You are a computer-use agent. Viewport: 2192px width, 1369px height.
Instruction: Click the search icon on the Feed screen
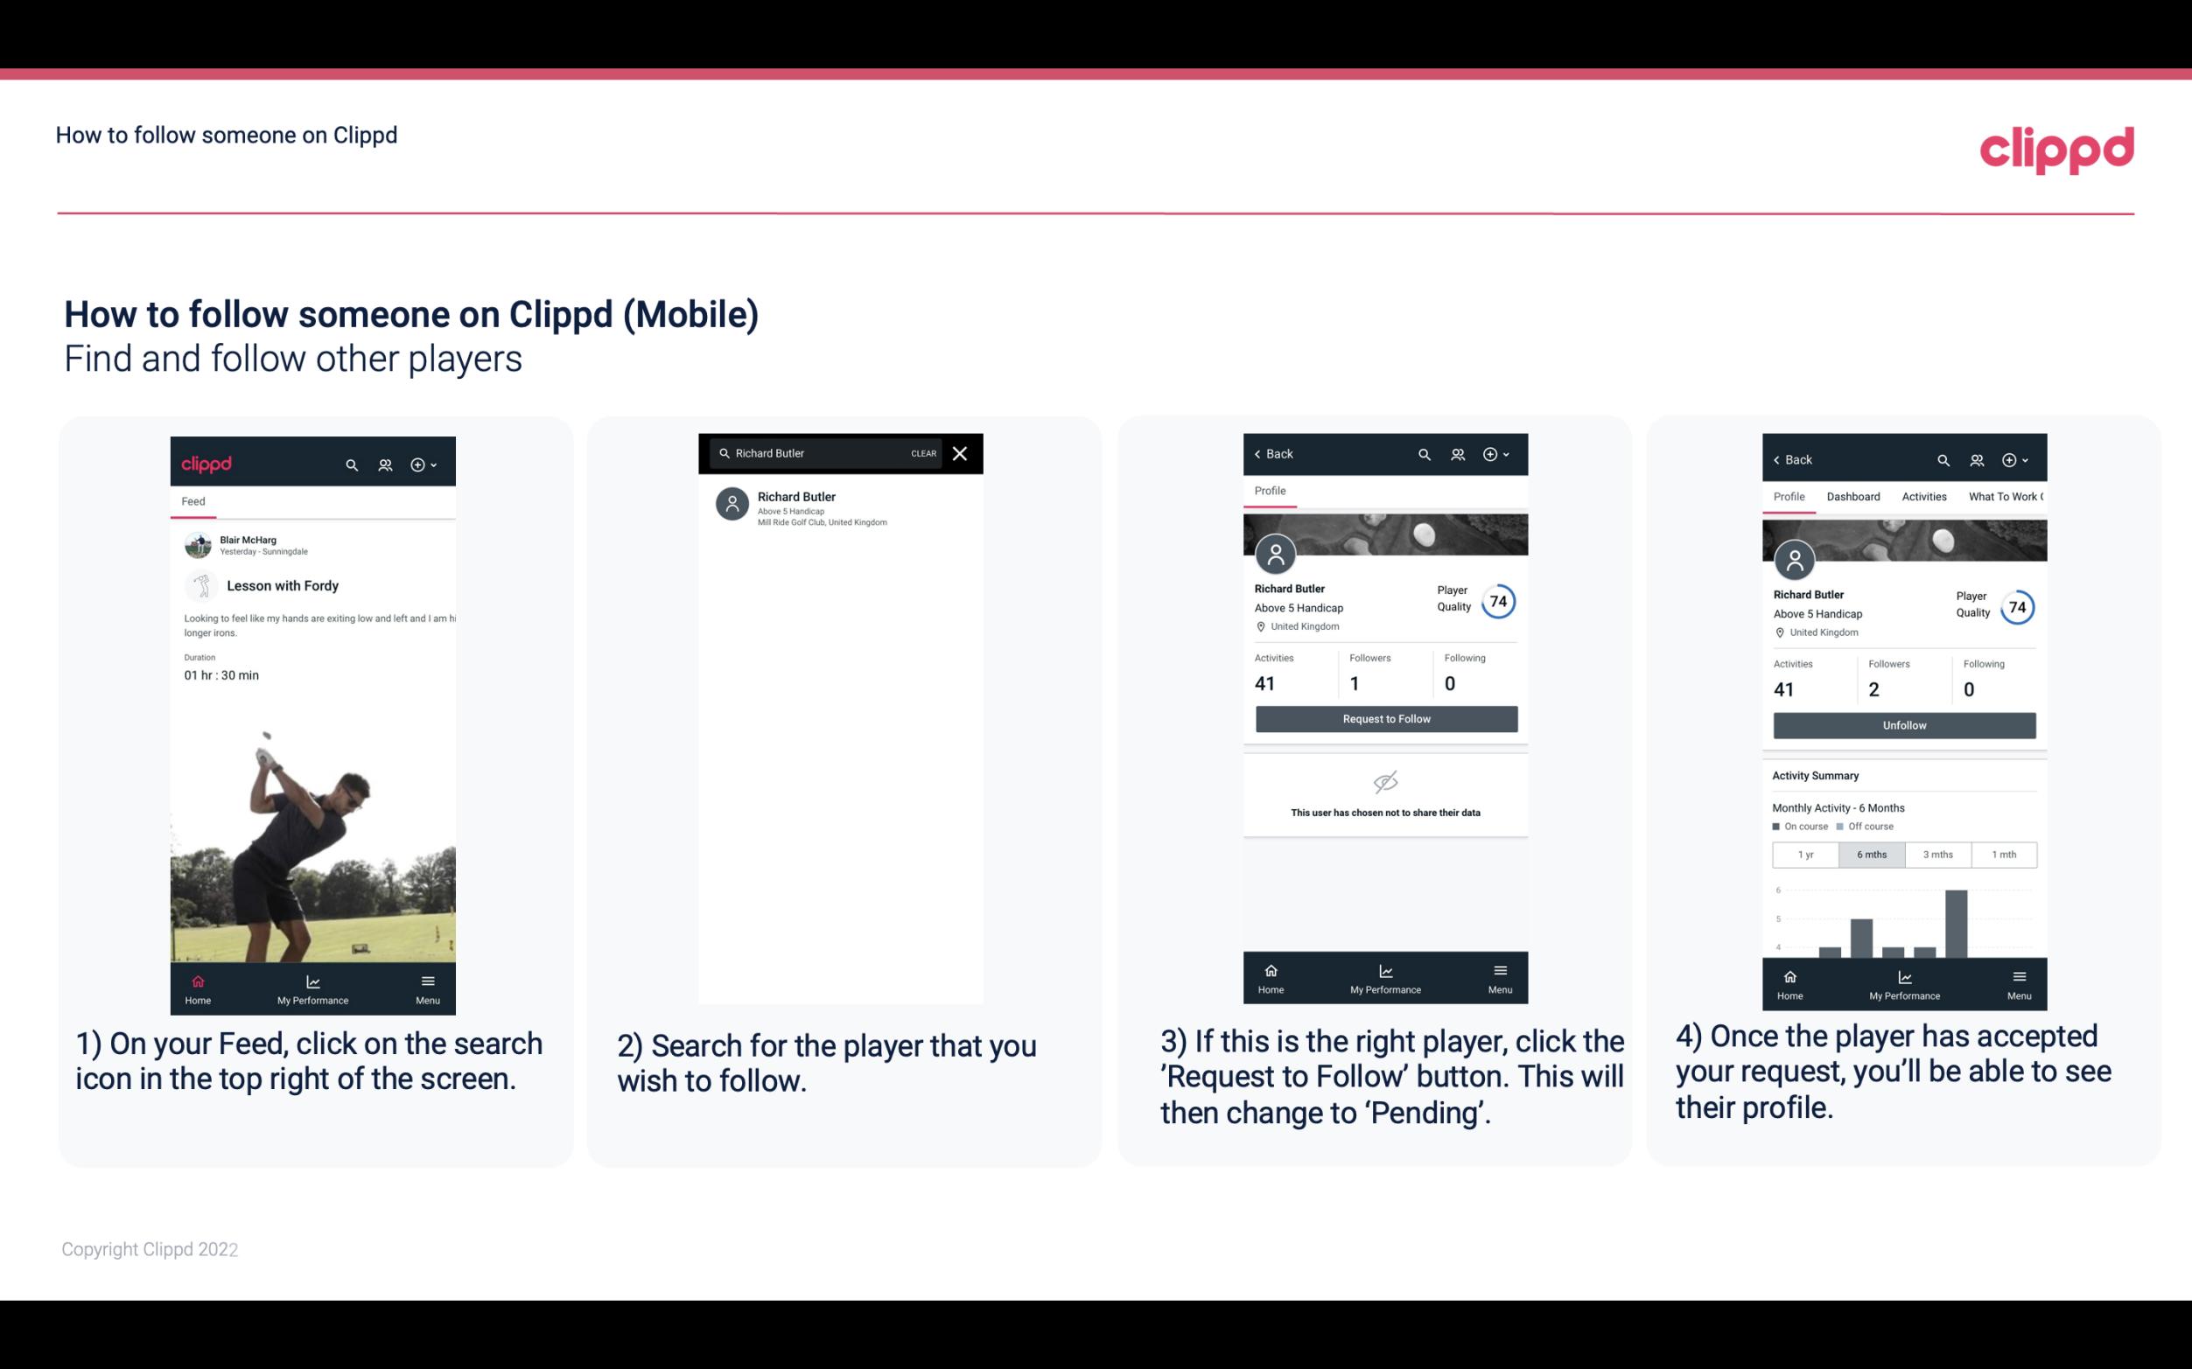click(x=348, y=462)
